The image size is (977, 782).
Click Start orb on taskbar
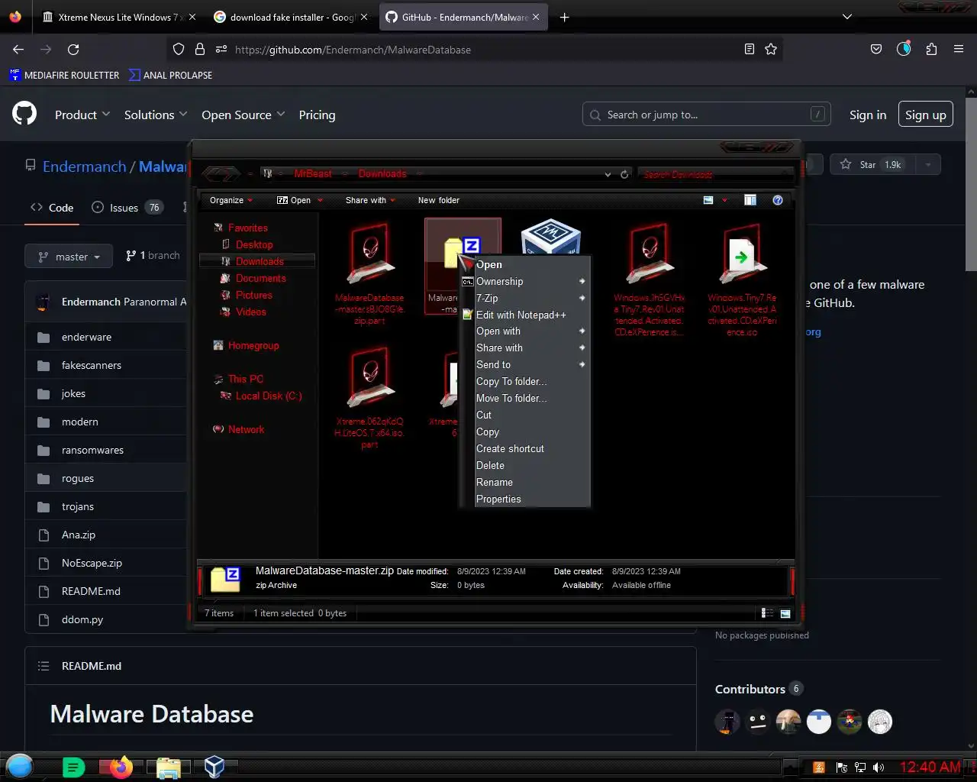pos(20,767)
